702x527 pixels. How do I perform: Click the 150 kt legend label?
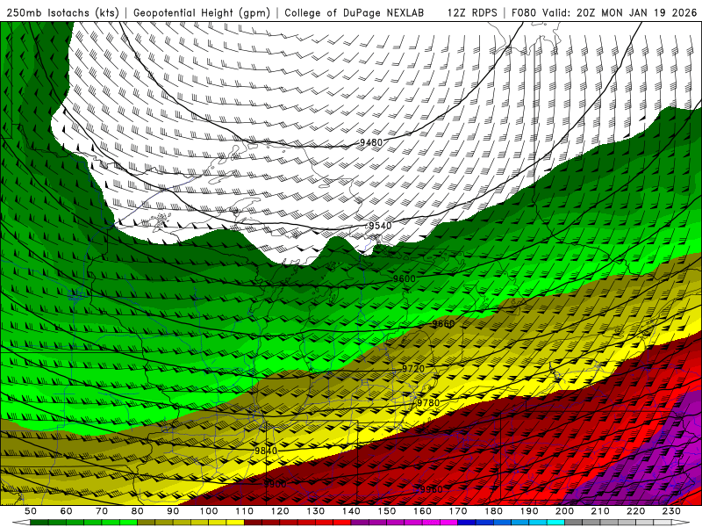click(x=387, y=511)
